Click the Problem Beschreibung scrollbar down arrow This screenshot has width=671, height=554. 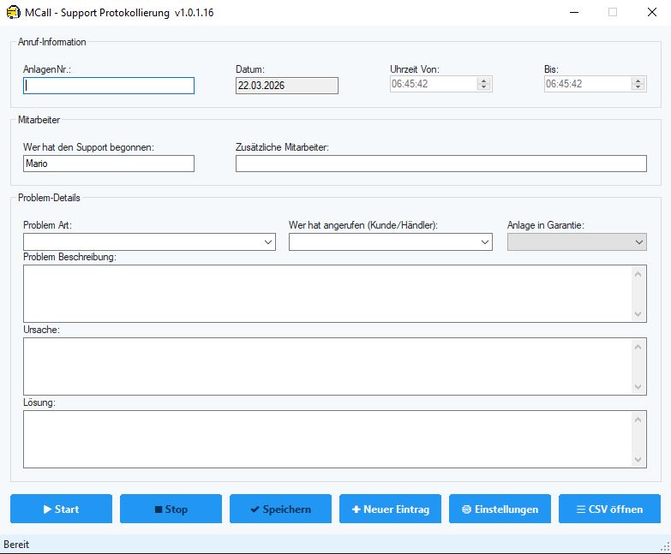(x=638, y=314)
